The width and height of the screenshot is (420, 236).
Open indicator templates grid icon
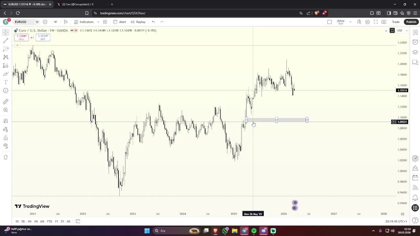click(x=105, y=22)
